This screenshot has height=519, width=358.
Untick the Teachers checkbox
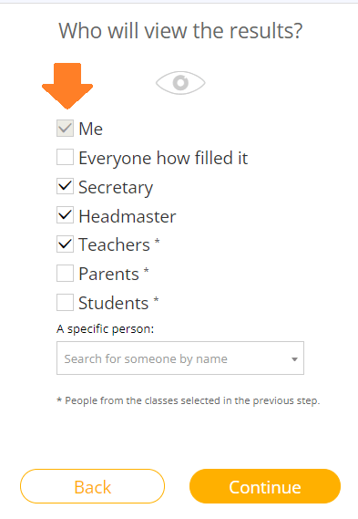pos(65,244)
